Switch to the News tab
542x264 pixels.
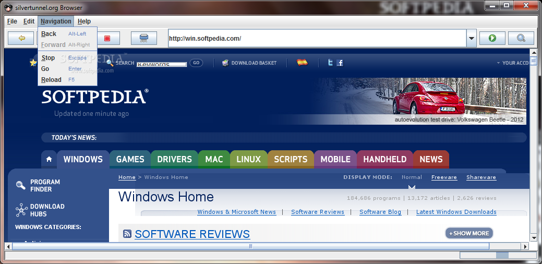point(431,159)
